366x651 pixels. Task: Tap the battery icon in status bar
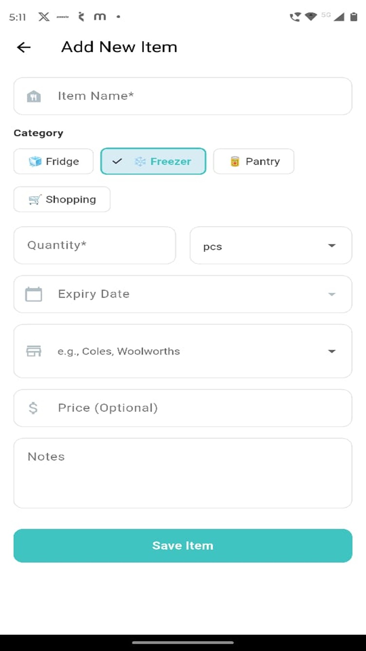[354, 17]
